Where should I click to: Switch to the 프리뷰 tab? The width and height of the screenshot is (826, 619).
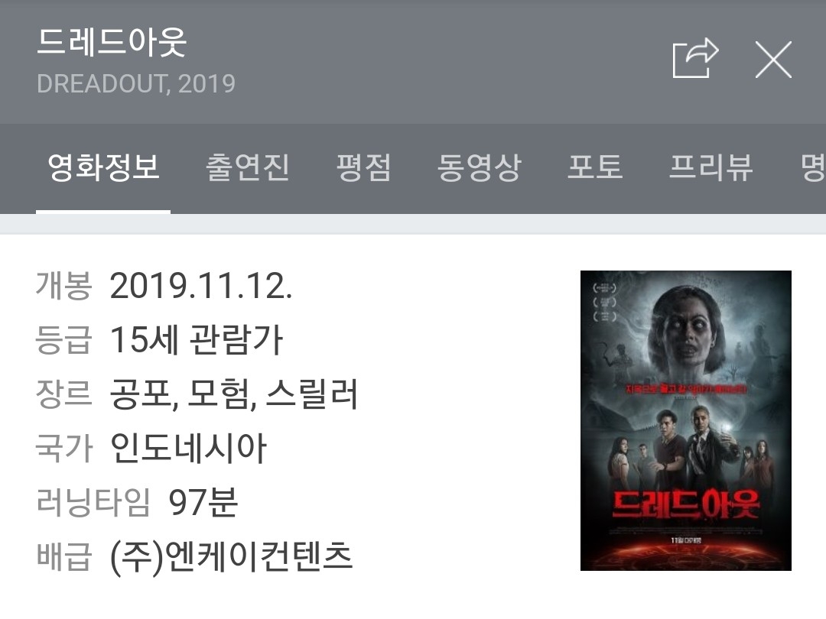[711, 167]
